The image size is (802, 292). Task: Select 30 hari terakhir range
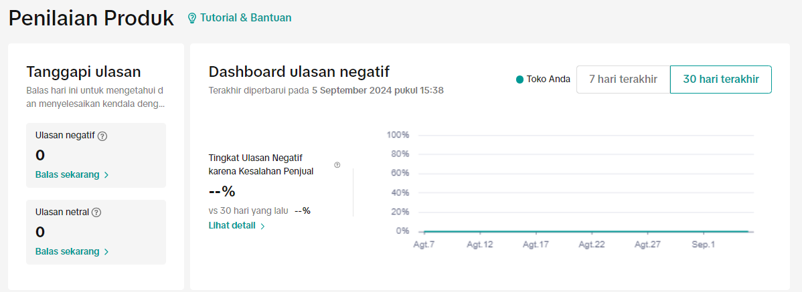pos(720,80)
